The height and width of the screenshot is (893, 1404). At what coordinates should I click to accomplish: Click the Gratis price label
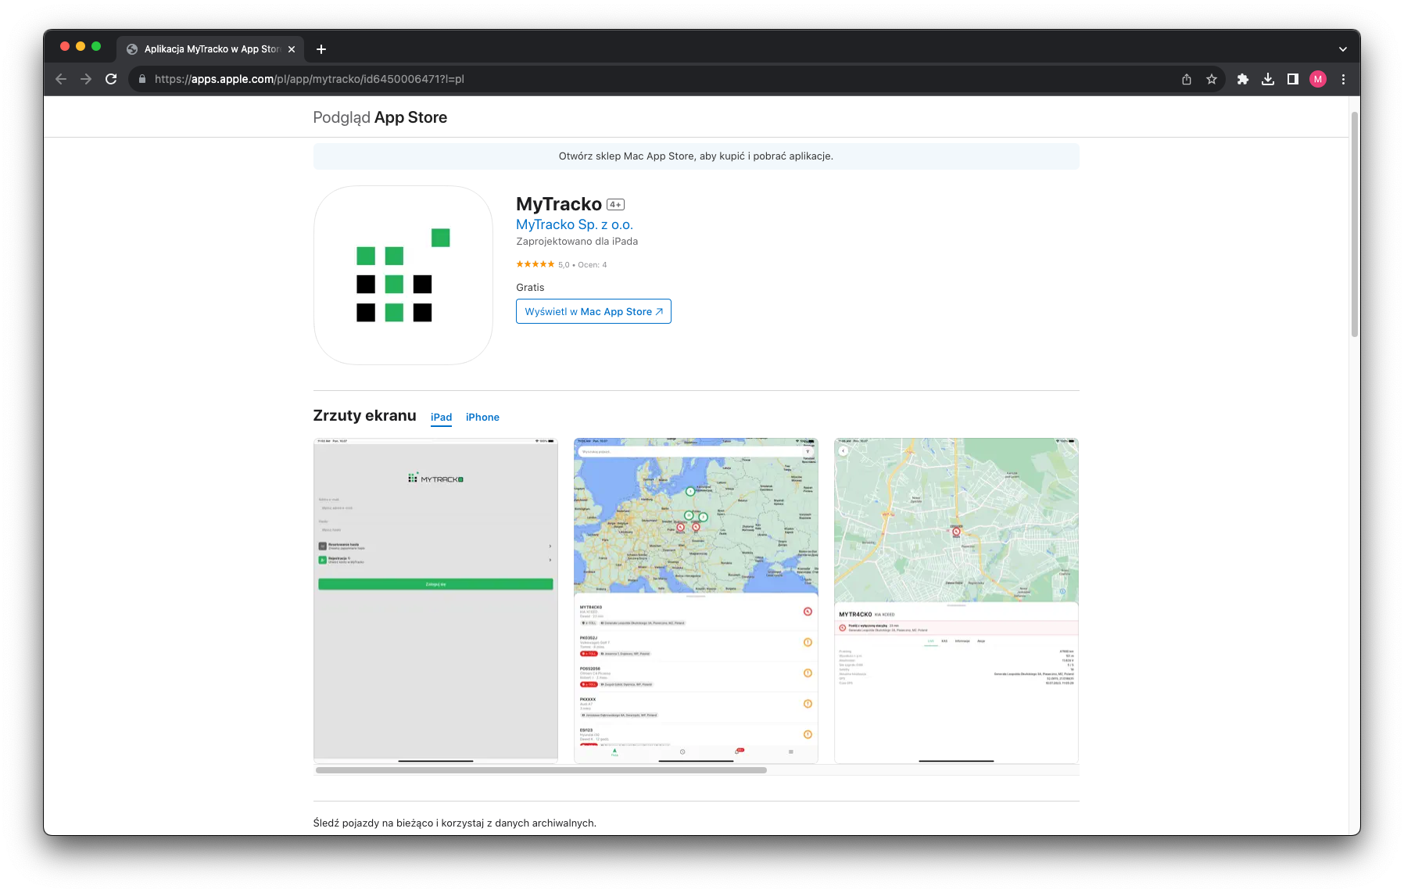(x=530, y=288)
